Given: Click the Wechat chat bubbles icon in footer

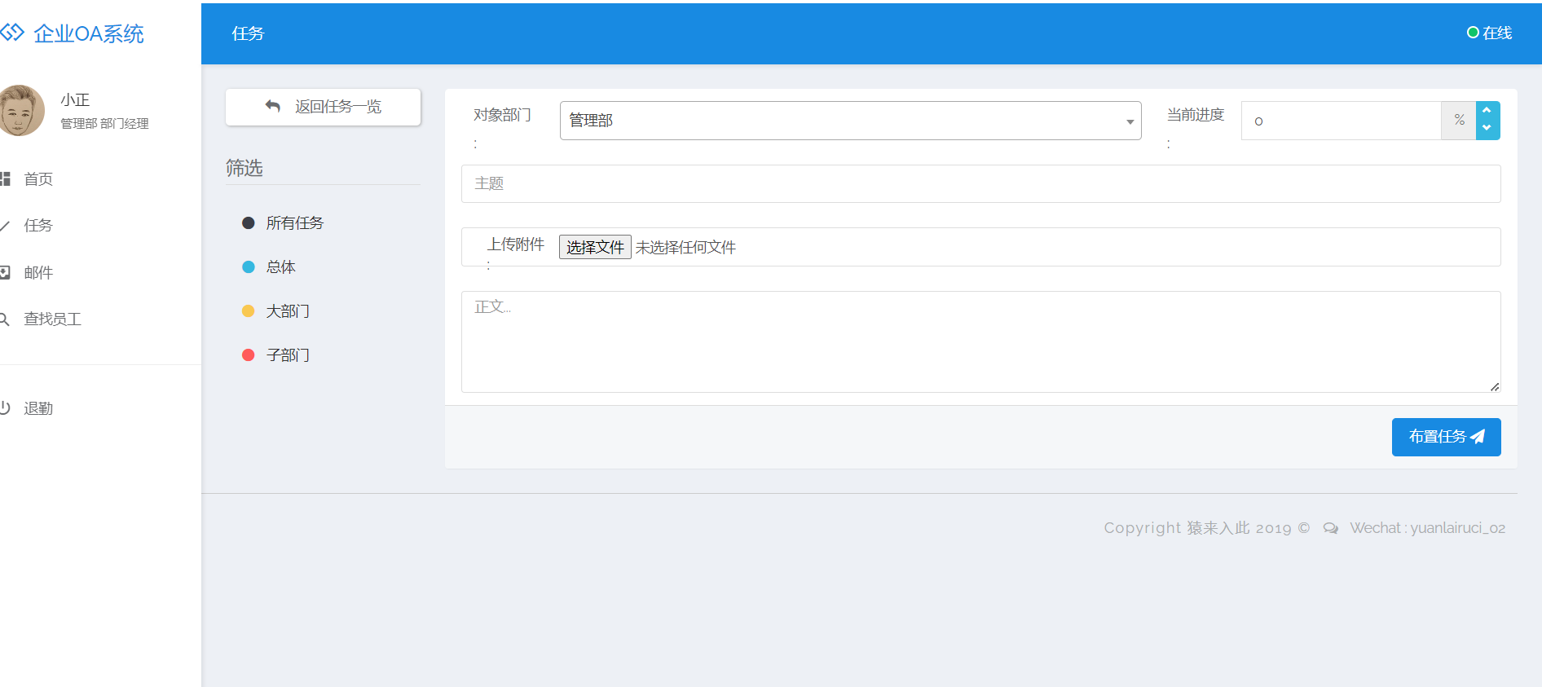Looking at the screenshot, I should (x=1330, y=528).
